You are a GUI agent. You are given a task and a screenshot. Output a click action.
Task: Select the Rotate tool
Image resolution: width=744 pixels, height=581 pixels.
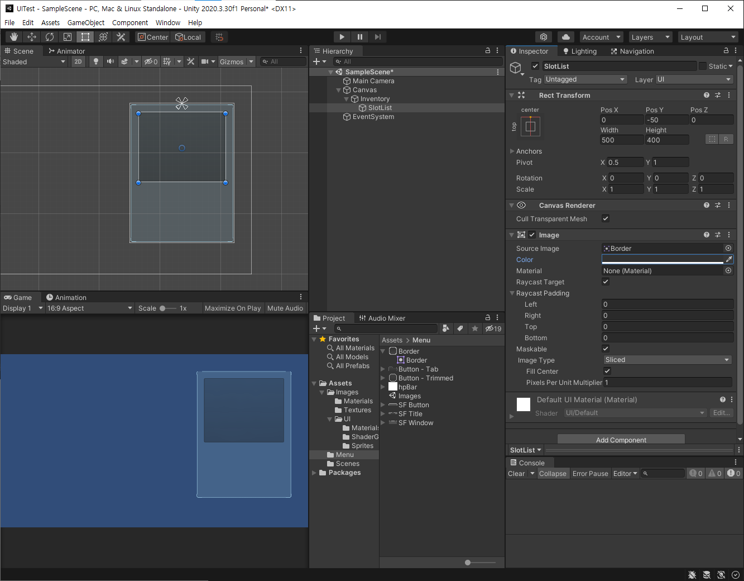pyautogui.click(x=50, y=37)
